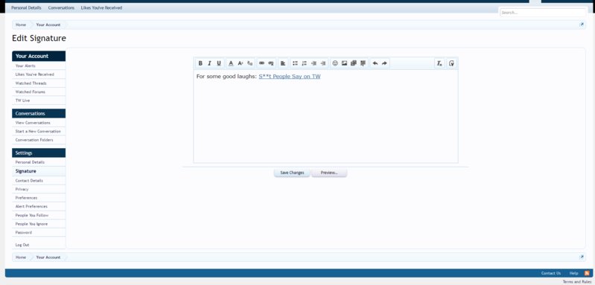Redo the last editor change
Screen dimensions: 595x285
[384, 63]
